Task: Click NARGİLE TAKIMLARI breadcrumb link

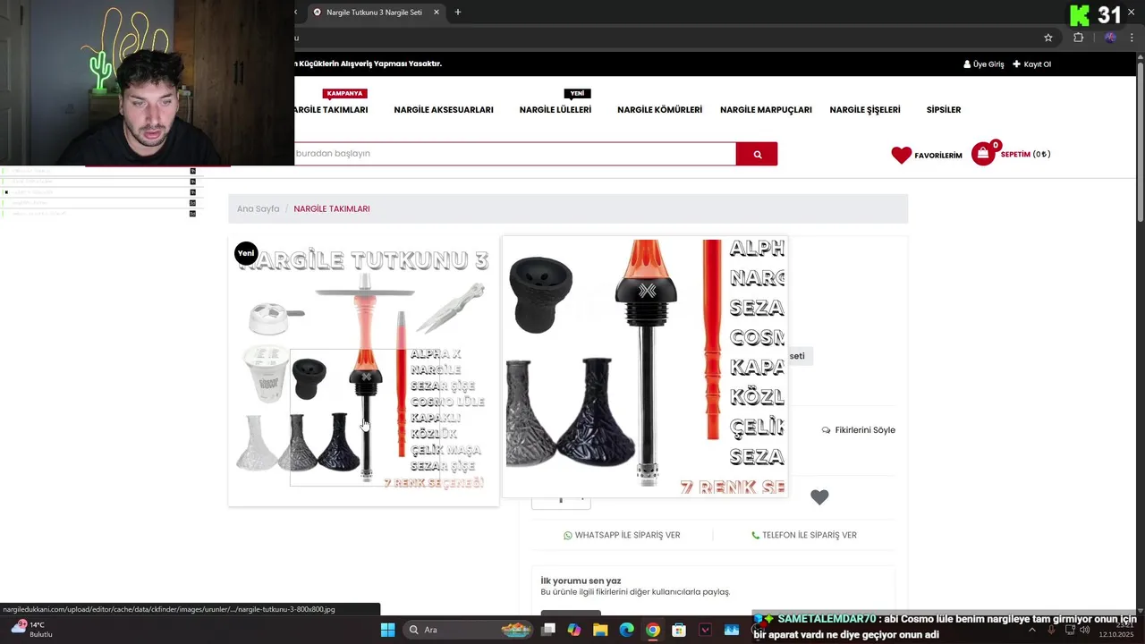Action: [x=332, y=208]
